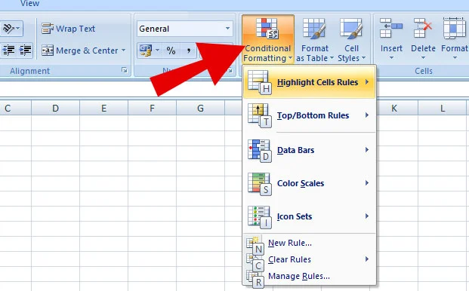Open the Highlight Cells Rules submenu
The height and width of the screenshot is (291, 469).
pyautogui.click(x=310, y=82)
